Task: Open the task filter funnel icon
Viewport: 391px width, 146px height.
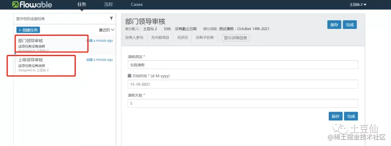Action: (x=111, y=18)
